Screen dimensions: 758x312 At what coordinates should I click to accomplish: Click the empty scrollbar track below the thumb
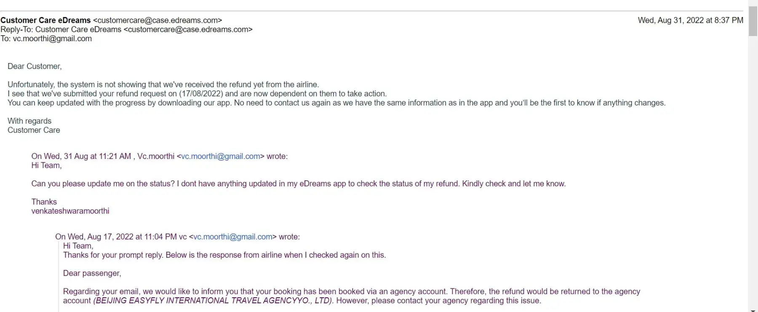[753, 168]
